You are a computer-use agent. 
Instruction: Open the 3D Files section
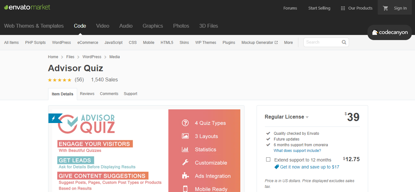pyautogui.click(x=209, y=26)
